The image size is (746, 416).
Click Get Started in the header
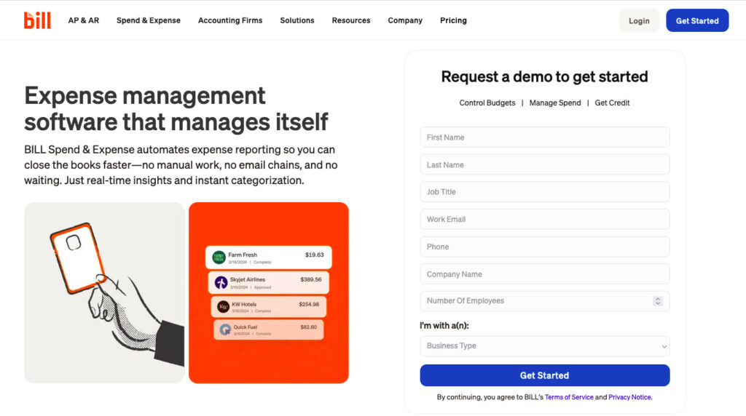(x=697, y=20)
